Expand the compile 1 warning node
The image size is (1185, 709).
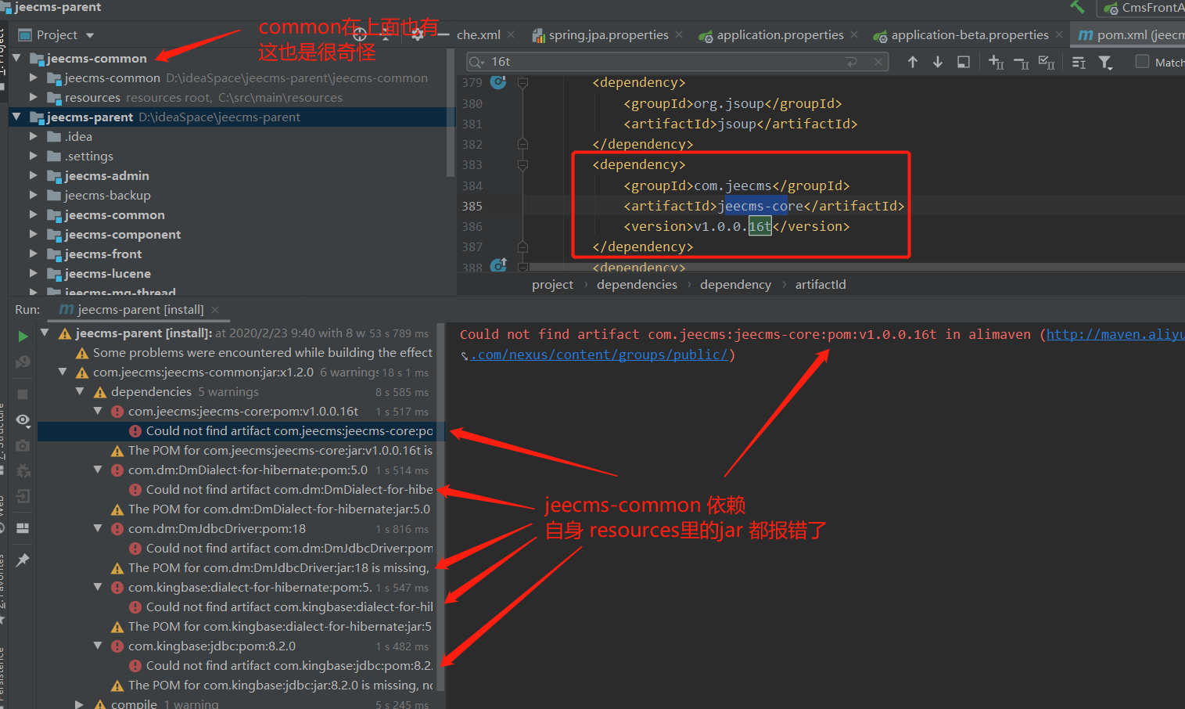point(80,704)
